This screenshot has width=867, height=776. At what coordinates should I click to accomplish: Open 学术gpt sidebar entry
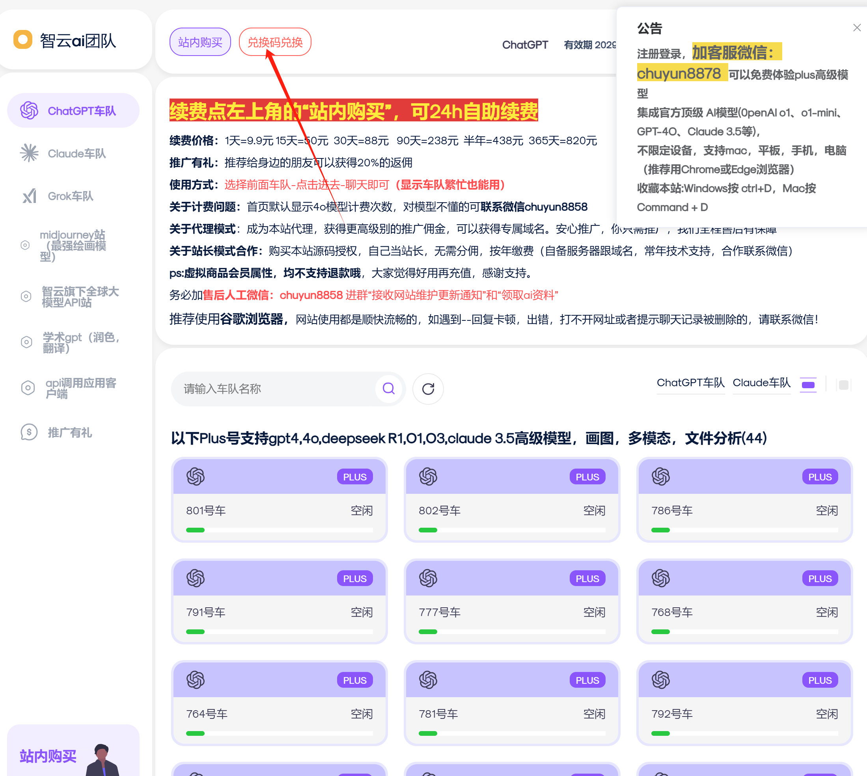pyautogui.click(x=80, y=342)
